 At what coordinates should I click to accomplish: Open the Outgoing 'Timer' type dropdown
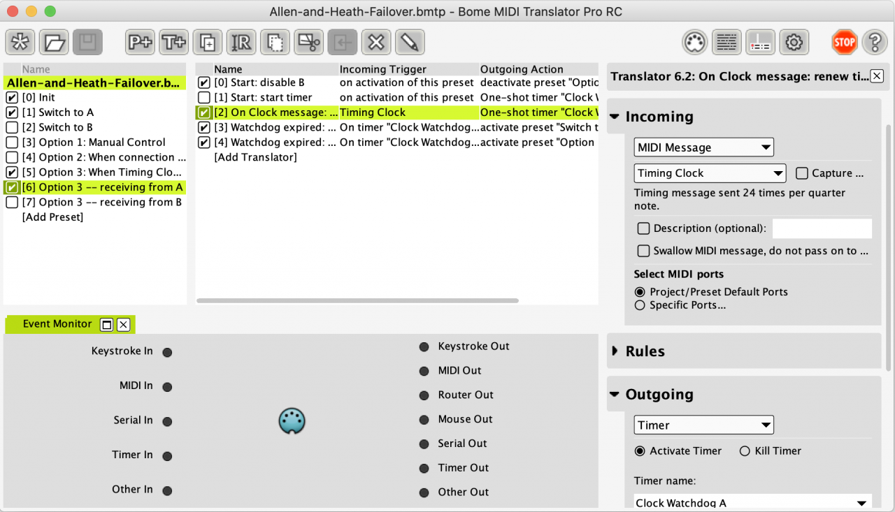[703, 425]
